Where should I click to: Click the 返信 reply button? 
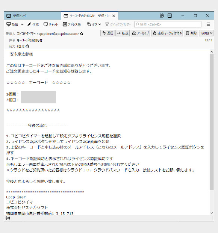(107, 33)
